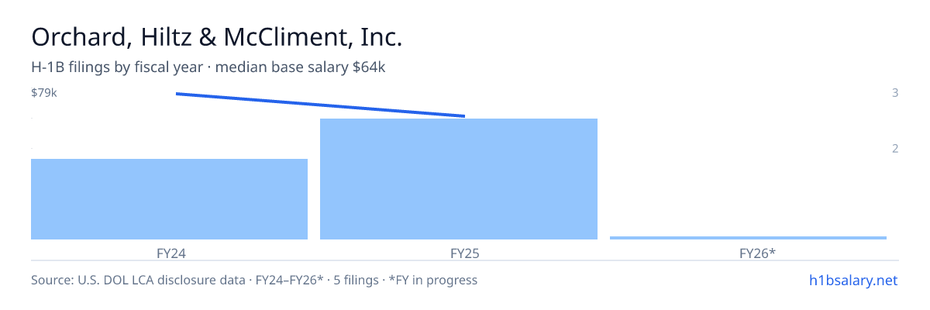Click the start point of trend line
The image size is (930, 310).
(177, 93)
